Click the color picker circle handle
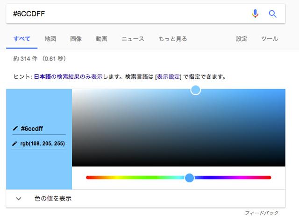Image resolution: width=299 pixels, height=222 pixels. 196,90
